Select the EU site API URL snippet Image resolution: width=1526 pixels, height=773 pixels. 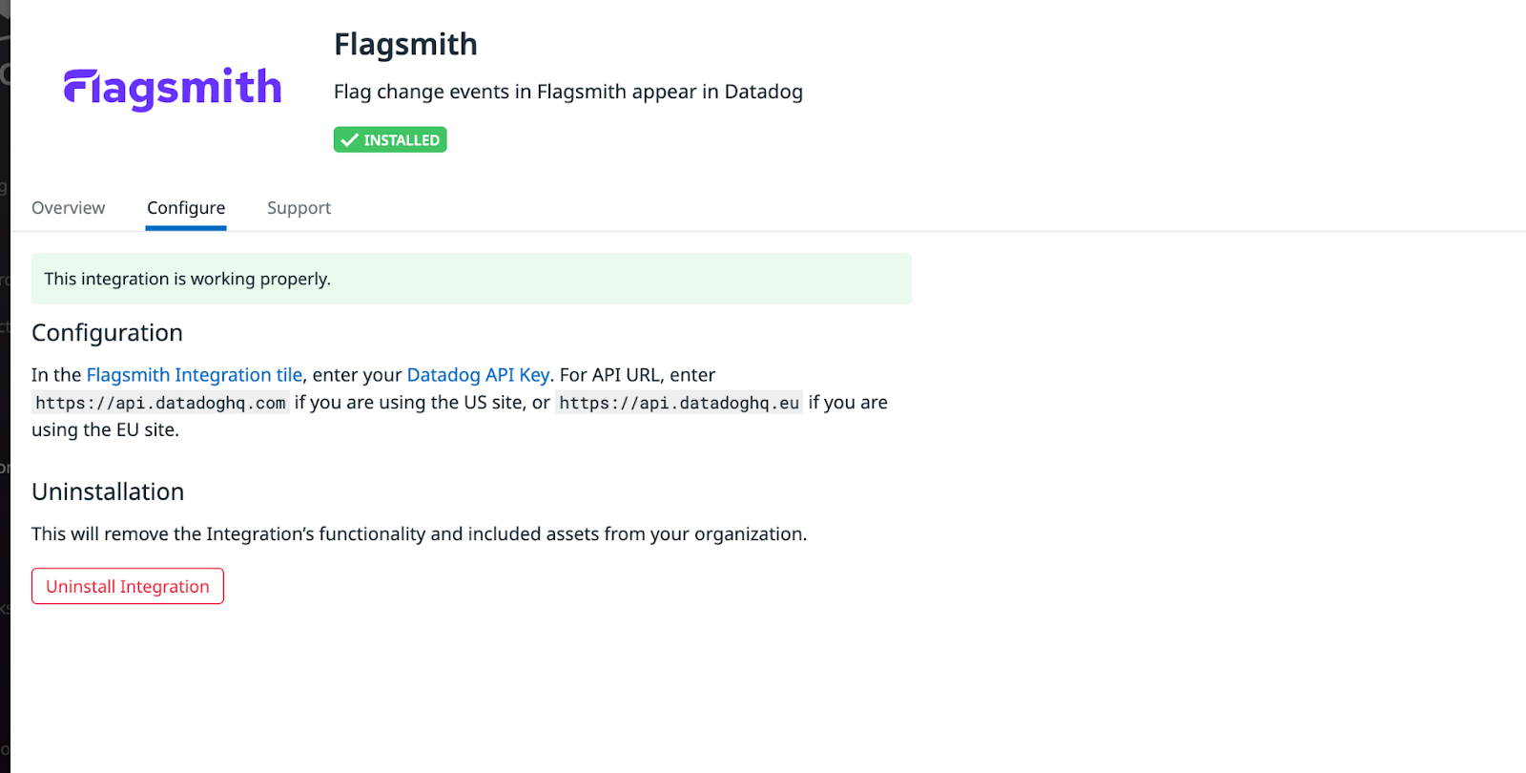pyautogui.click(x=678, y=402)
